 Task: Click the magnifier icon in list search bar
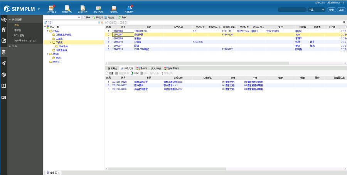click(344, 22)
